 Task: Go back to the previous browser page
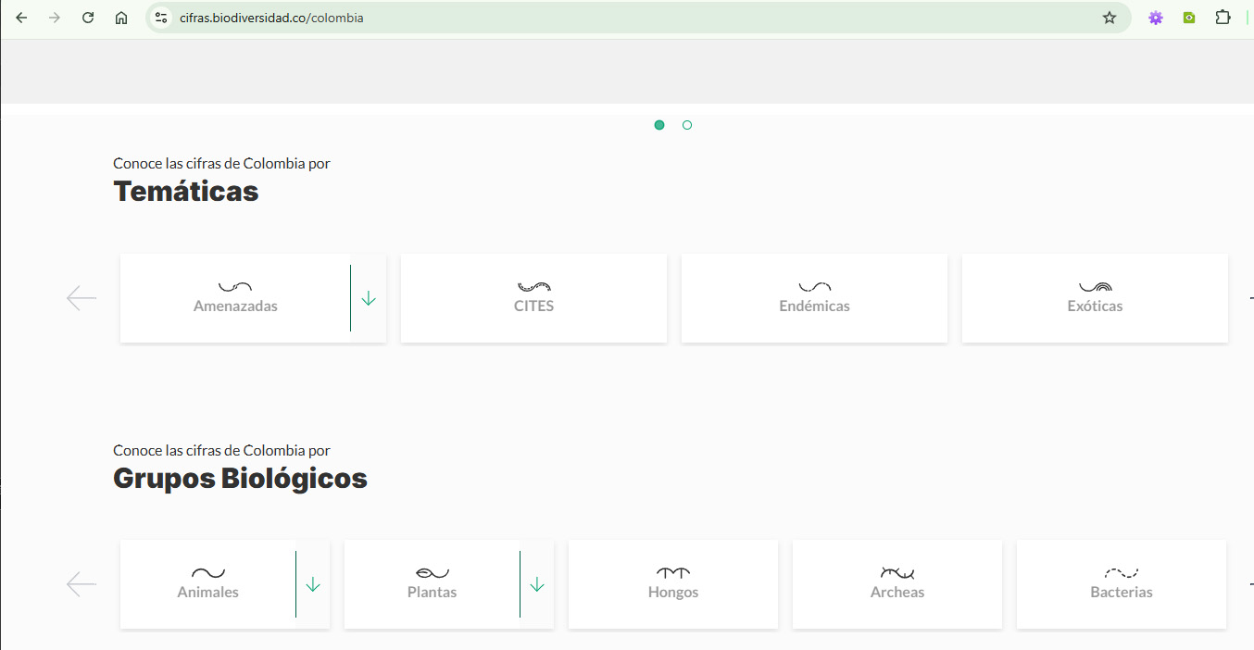[21, 18]
